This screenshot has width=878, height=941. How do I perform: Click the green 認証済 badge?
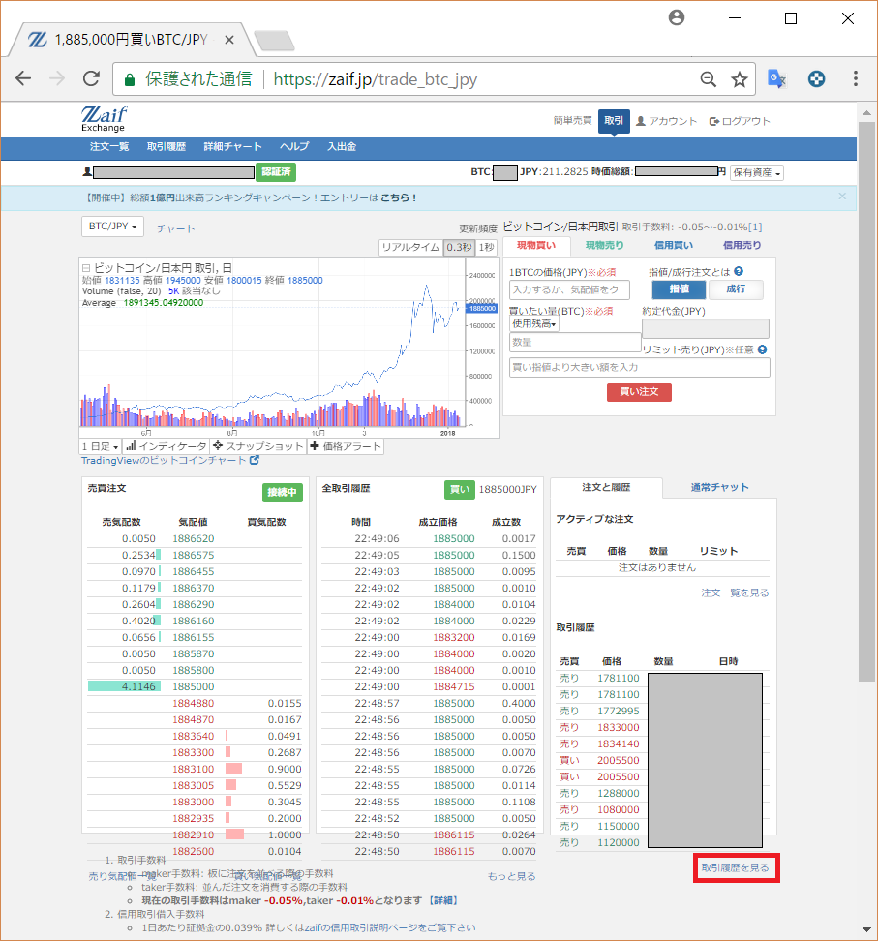point(276,172)
